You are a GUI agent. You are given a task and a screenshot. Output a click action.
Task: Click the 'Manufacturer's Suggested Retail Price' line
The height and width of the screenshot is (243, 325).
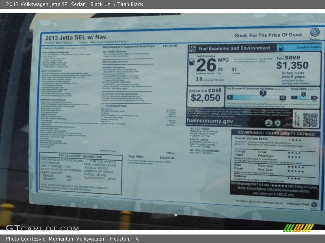tap(129, 47)
